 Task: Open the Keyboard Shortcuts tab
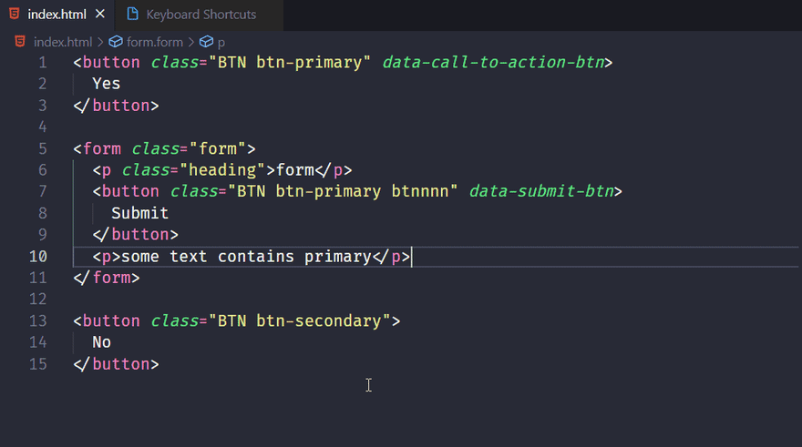200,15
